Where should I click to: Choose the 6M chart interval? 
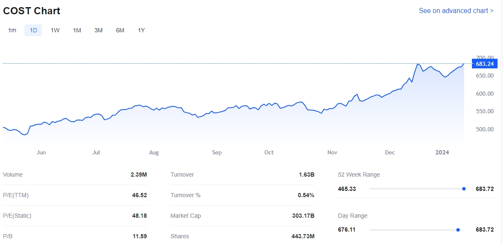click(120, 30)
